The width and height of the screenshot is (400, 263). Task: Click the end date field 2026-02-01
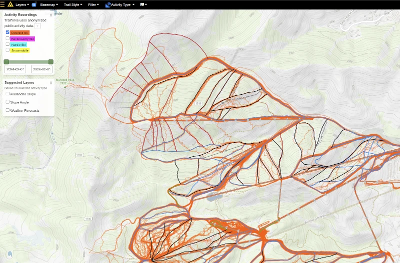click(41, 69)
